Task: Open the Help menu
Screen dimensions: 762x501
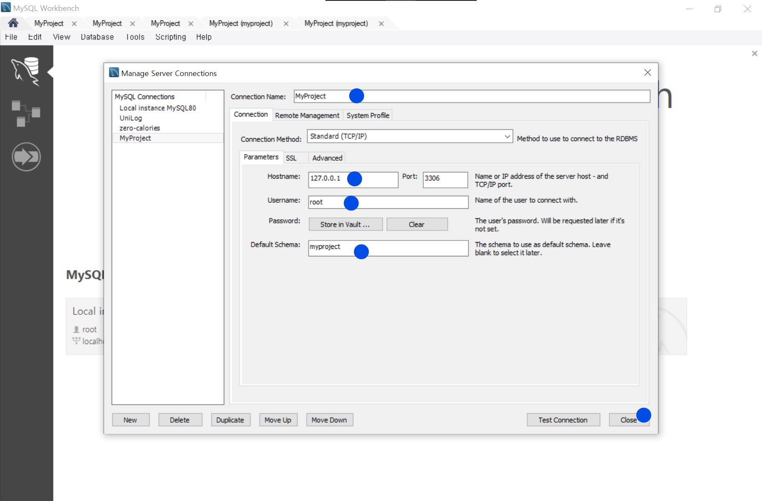Action: click(x=204, y=37)
